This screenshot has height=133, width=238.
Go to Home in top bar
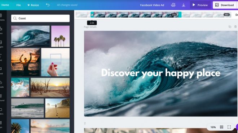tap(5, 5)
